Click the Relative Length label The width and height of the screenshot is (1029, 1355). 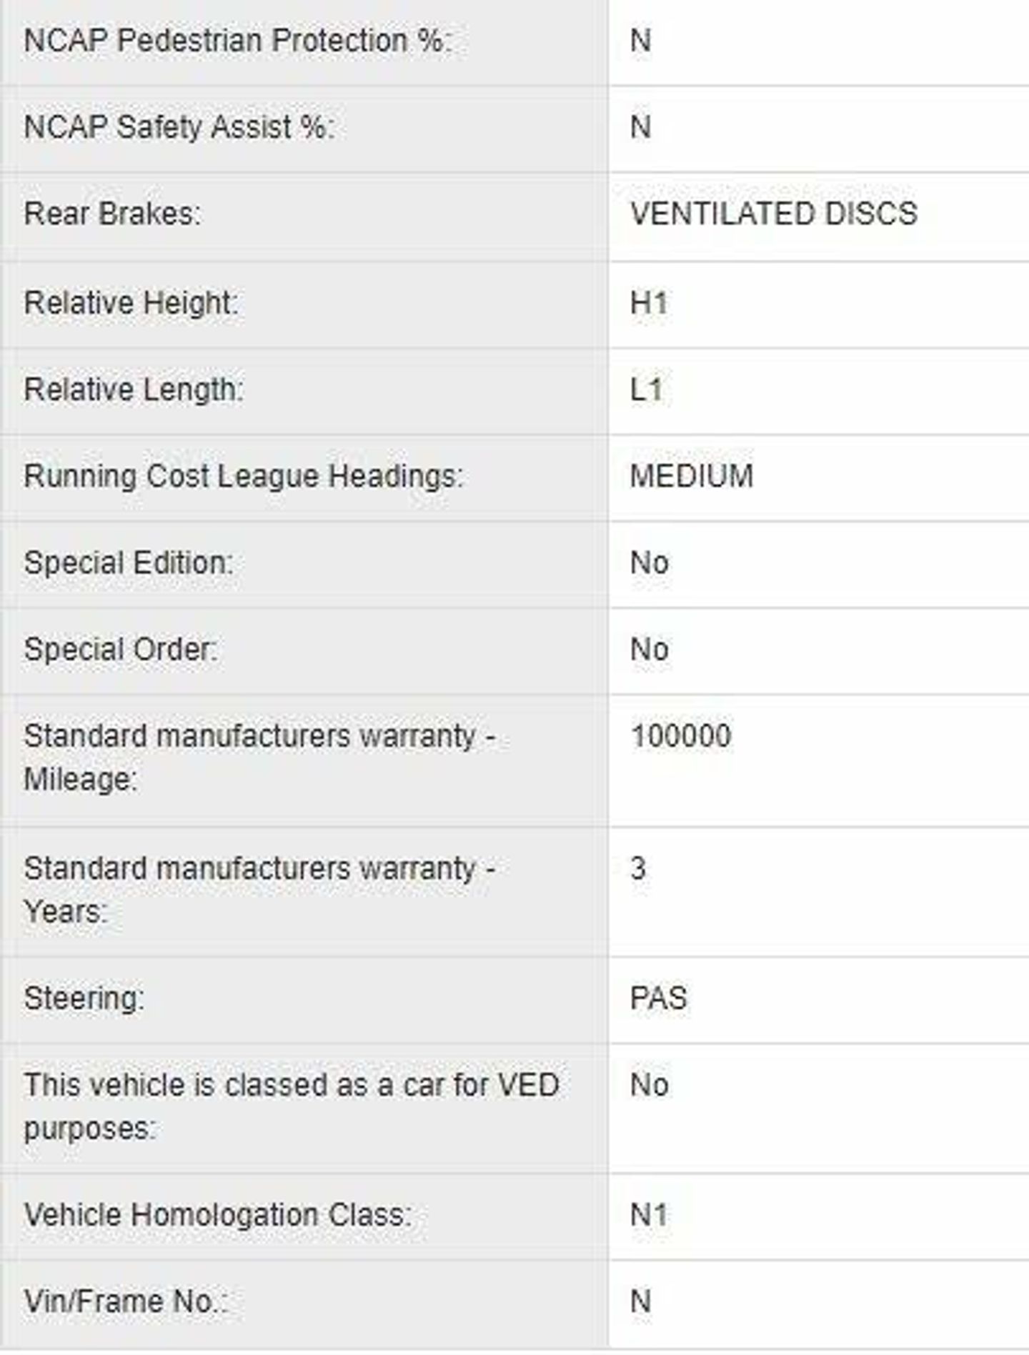pyautogui.click(x=134, y=389)
